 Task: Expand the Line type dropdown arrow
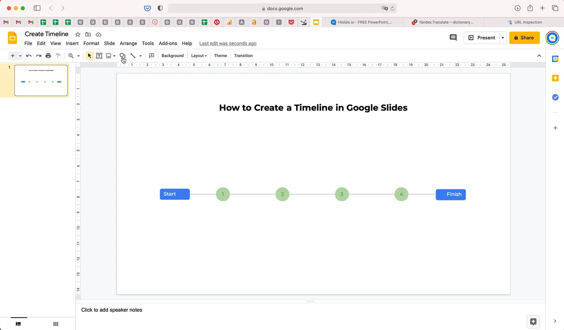click(x=140, y=56)
